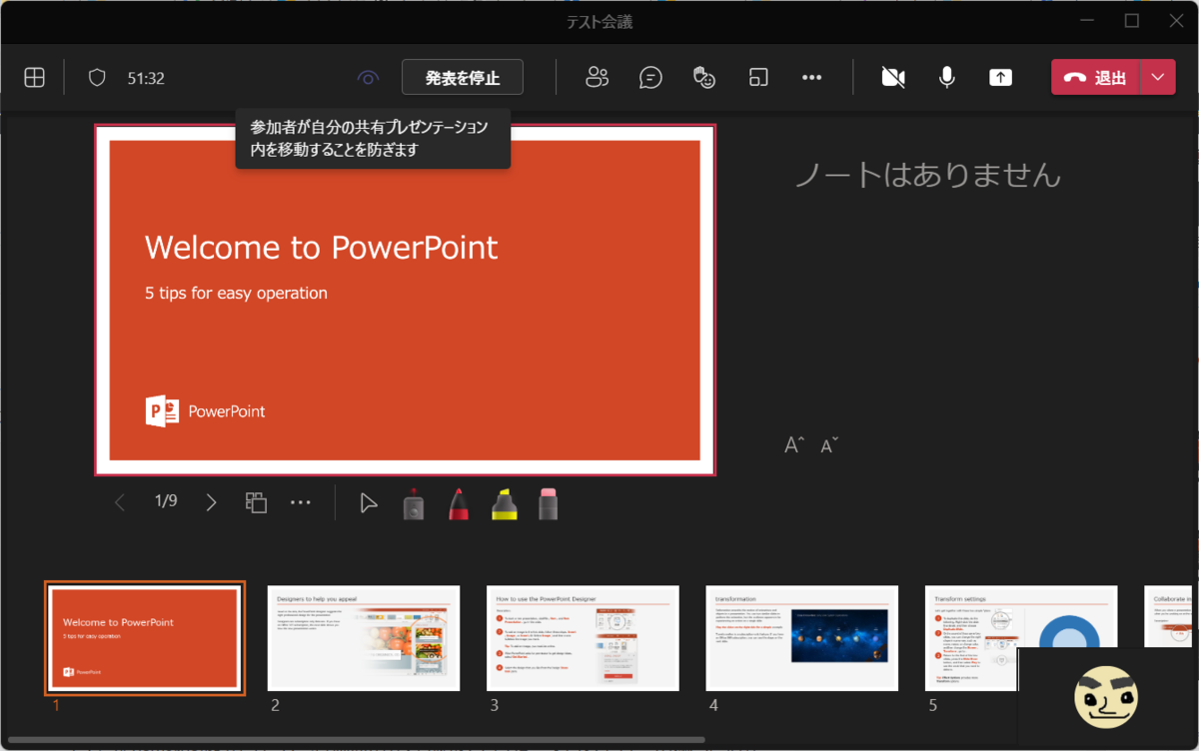Go to previous slide arrow
The height and width of the screenshot is (751, 1199).
pyautogui.click(x=120, y=502)
